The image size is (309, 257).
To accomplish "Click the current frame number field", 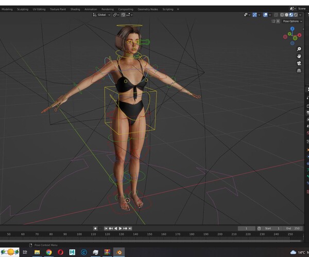I will click(x=246, y=228).
